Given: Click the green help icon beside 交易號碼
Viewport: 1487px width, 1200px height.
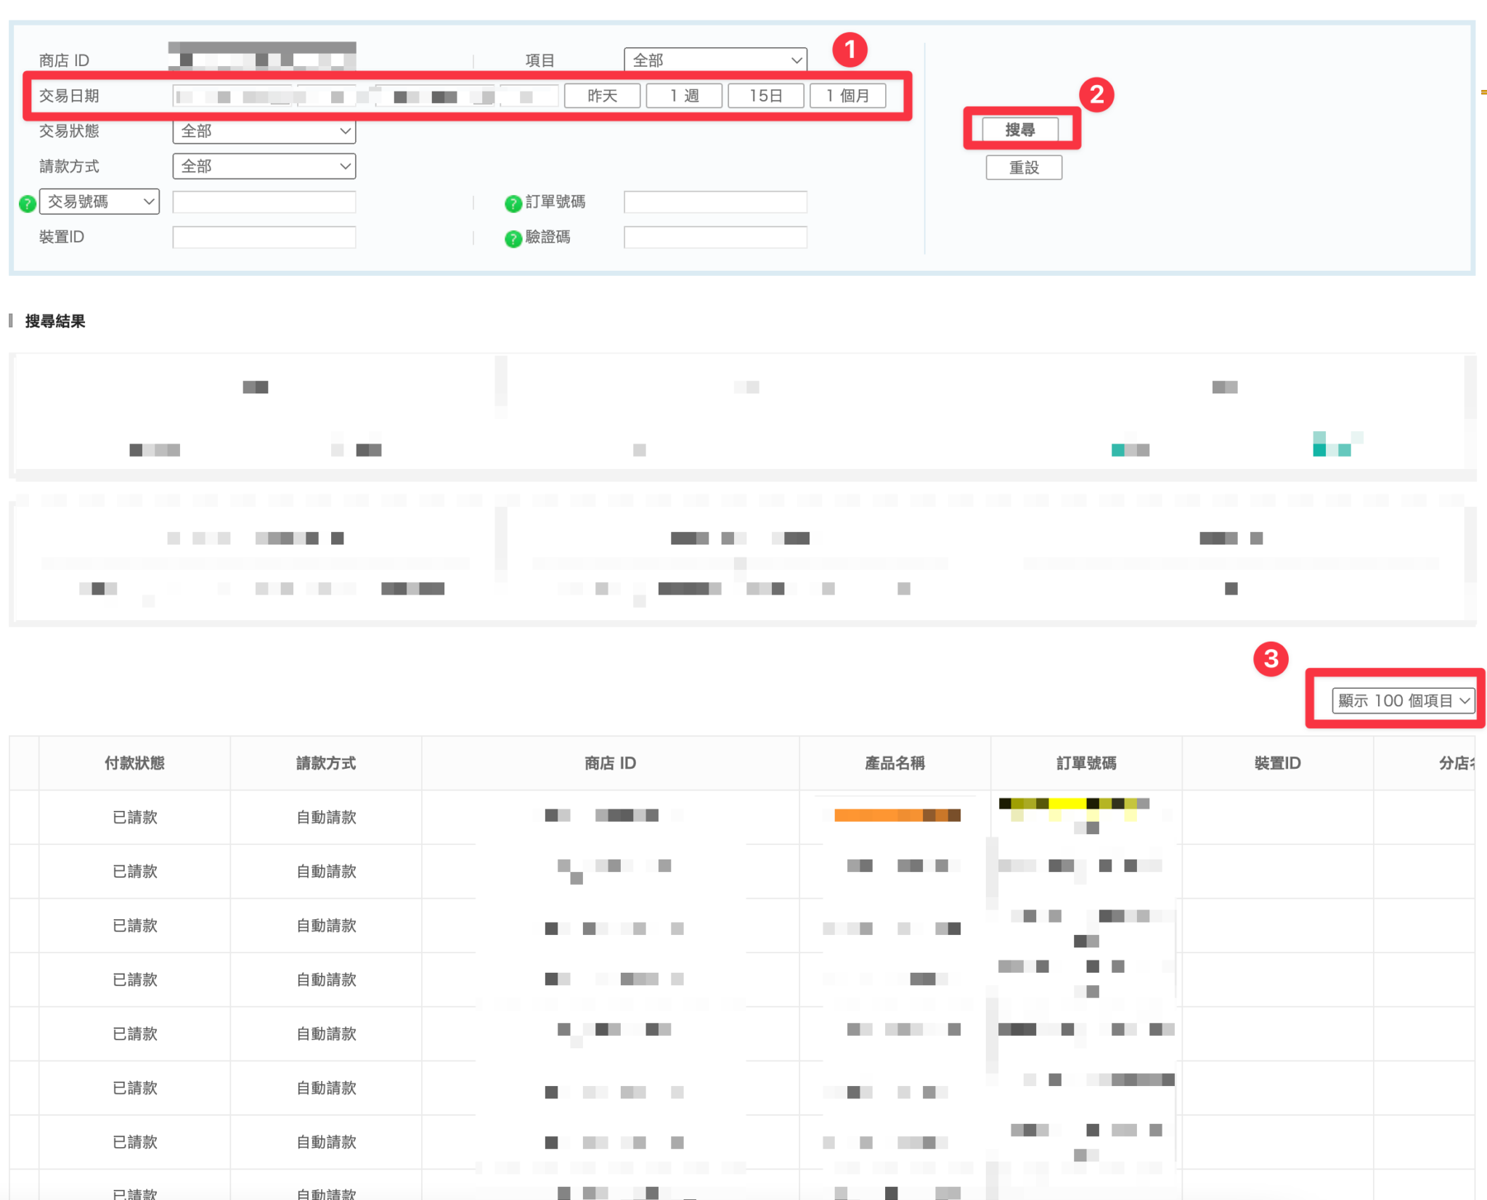Looking at the screenshot, I should click(27, 203).
